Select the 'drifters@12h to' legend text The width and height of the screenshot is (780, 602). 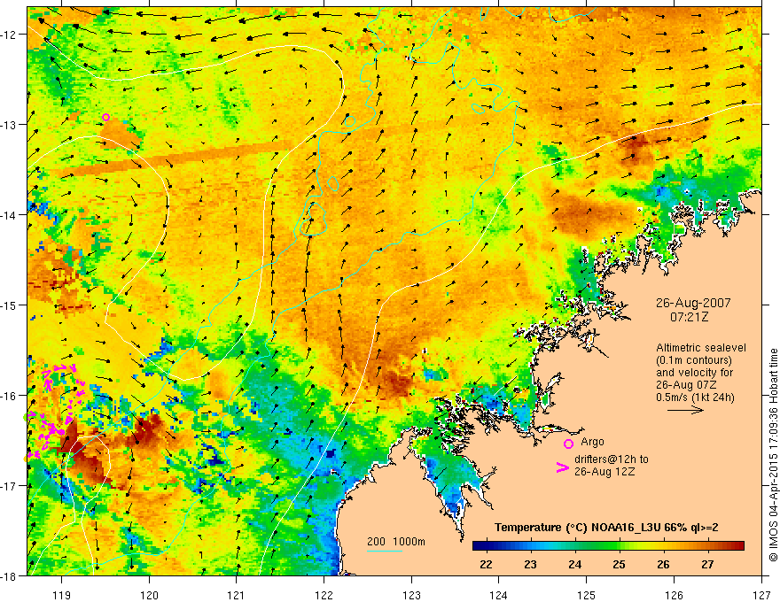tap(612, 459)
